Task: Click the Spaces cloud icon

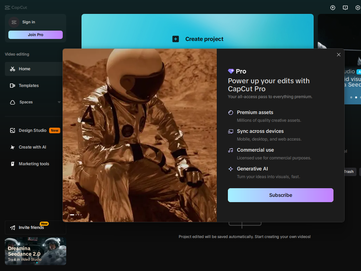Action: (x=13, y=102)
